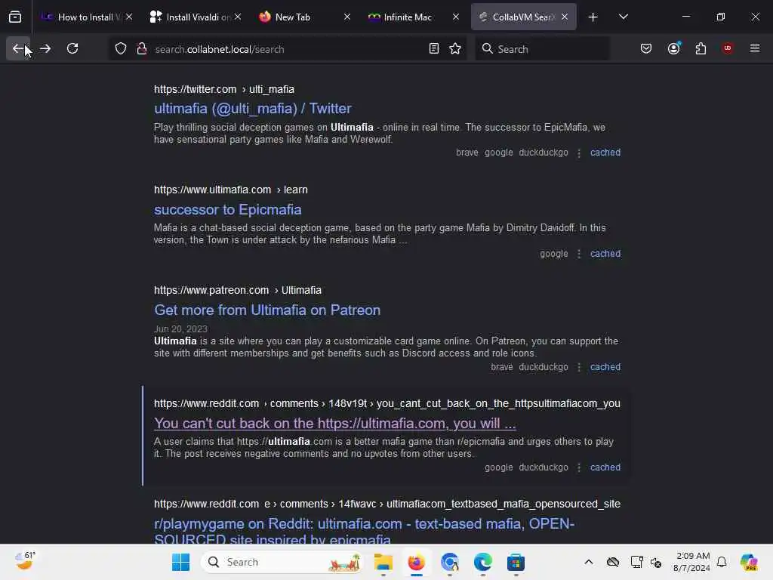Open the r/playmygame on Reddit result
The height and width of the screenshot is (580, 773).
[x=365, y=532]
